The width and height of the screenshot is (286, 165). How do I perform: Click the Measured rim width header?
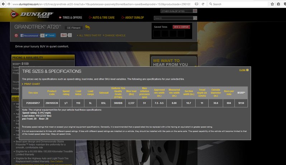point(174,93)
